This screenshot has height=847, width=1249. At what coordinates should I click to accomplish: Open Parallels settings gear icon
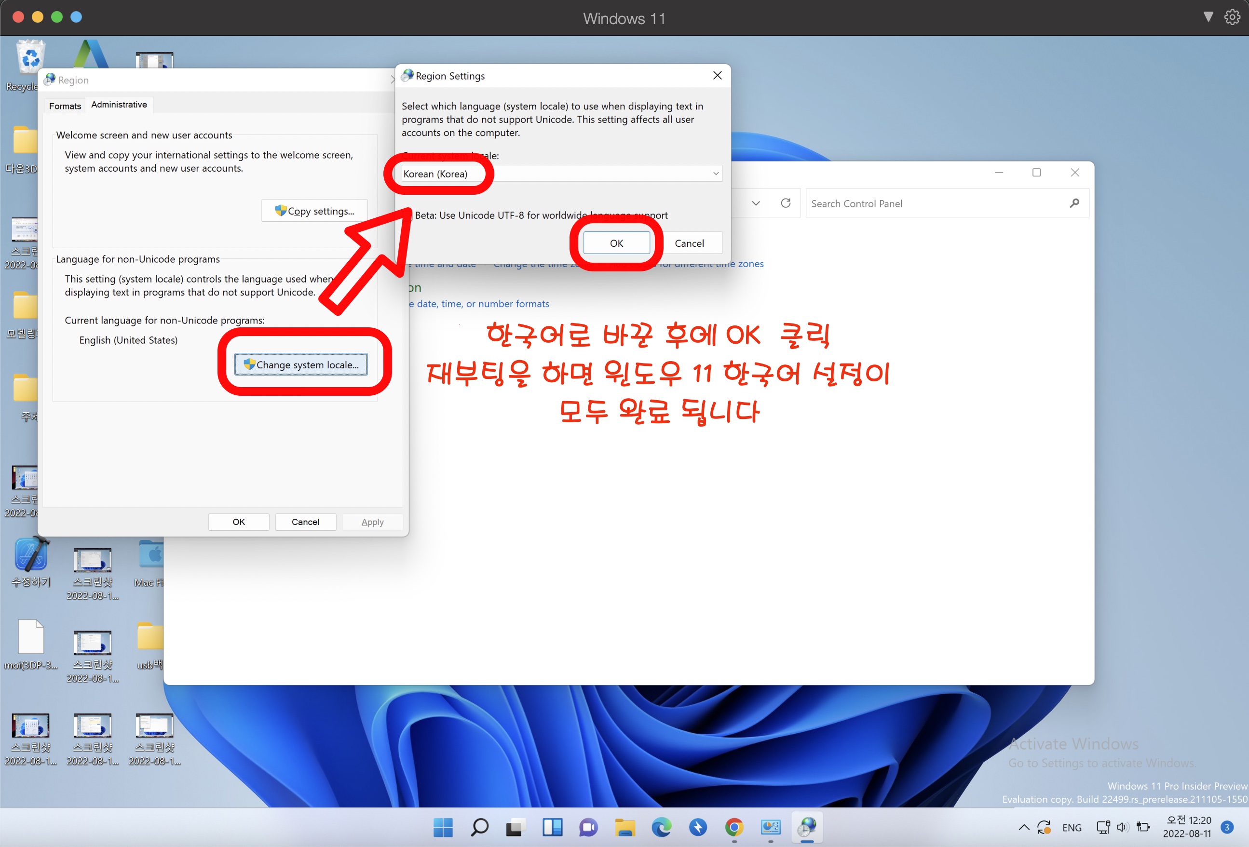pyautogui.click(x=1232, y=17)
